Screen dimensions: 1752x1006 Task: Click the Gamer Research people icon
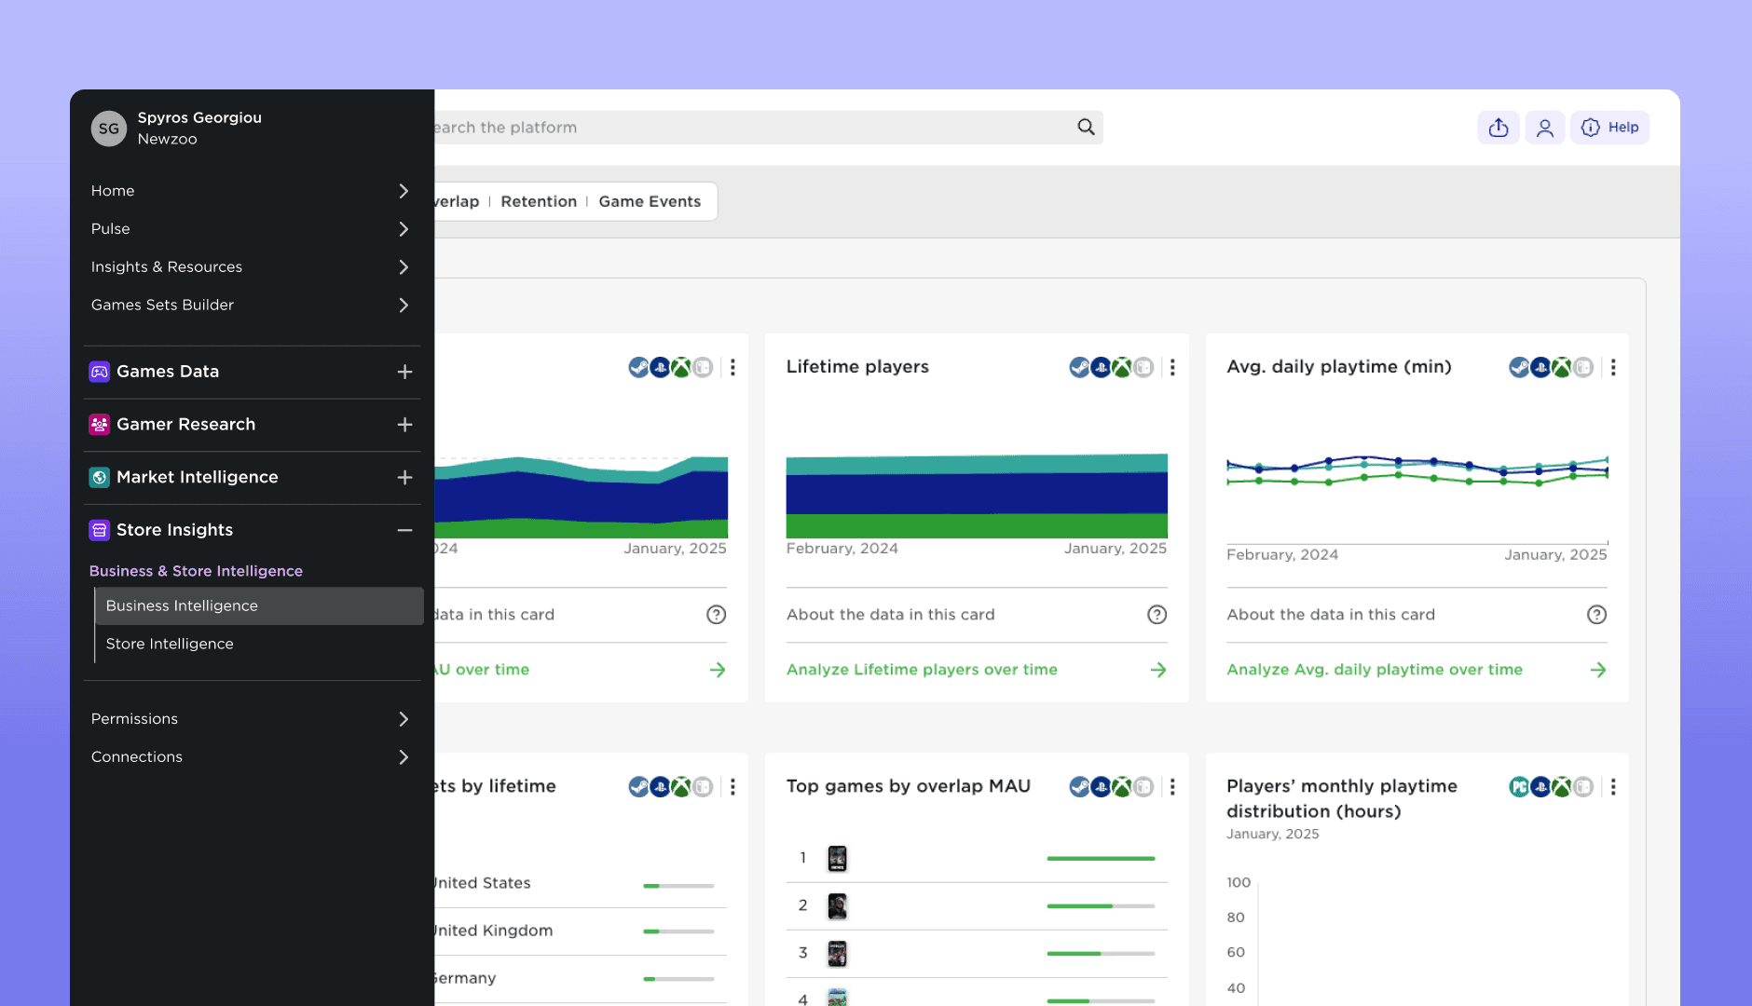click(99, 425)
